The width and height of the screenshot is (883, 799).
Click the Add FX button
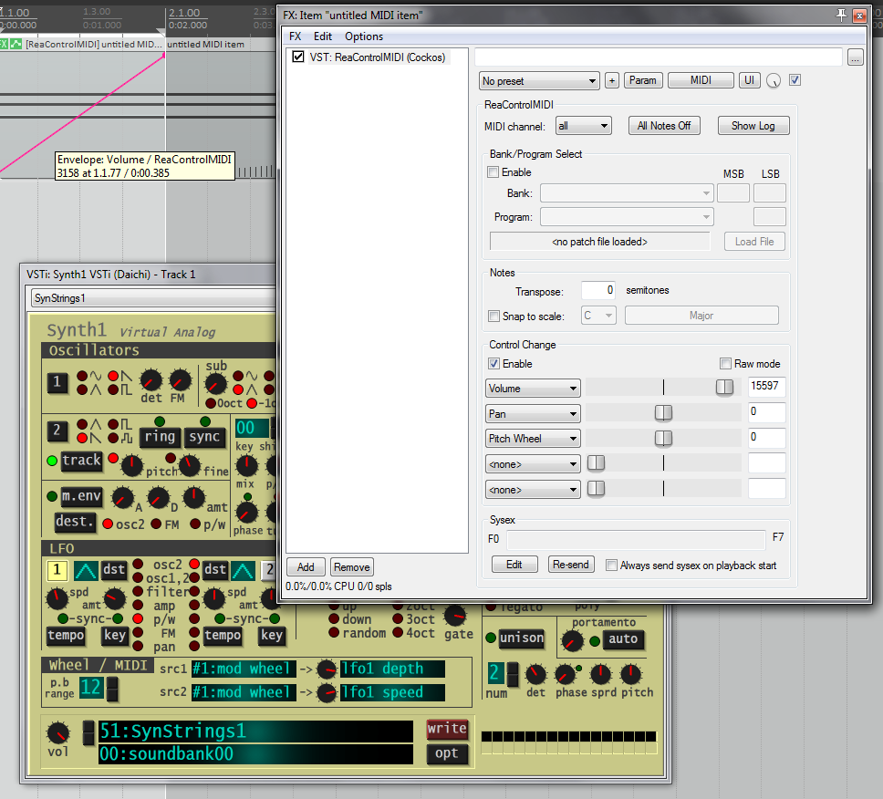pyautogui.click(x=306, y=567)
